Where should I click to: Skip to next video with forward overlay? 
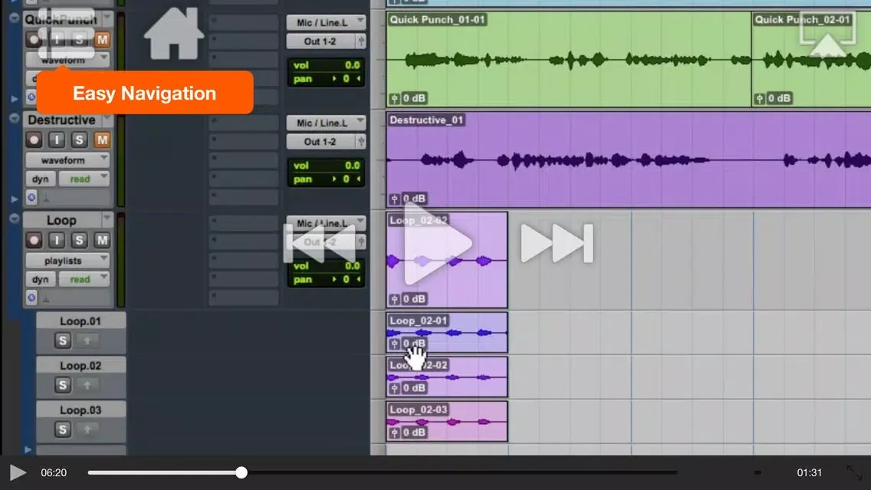(x=557, y=243)
